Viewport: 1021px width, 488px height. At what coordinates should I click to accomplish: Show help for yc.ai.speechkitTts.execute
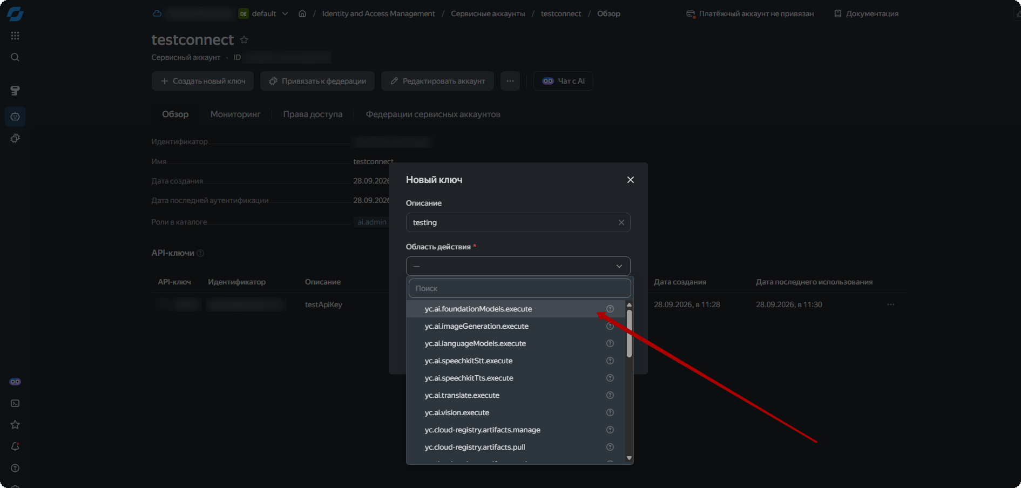coord(610,378)
